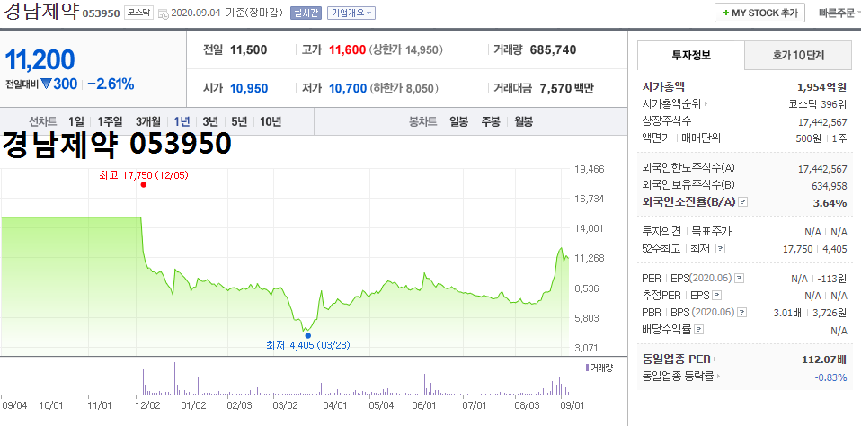Click help icon next to 52주최고 | 최저
Viewport: 861px width, 426px height.
[721, 249]
